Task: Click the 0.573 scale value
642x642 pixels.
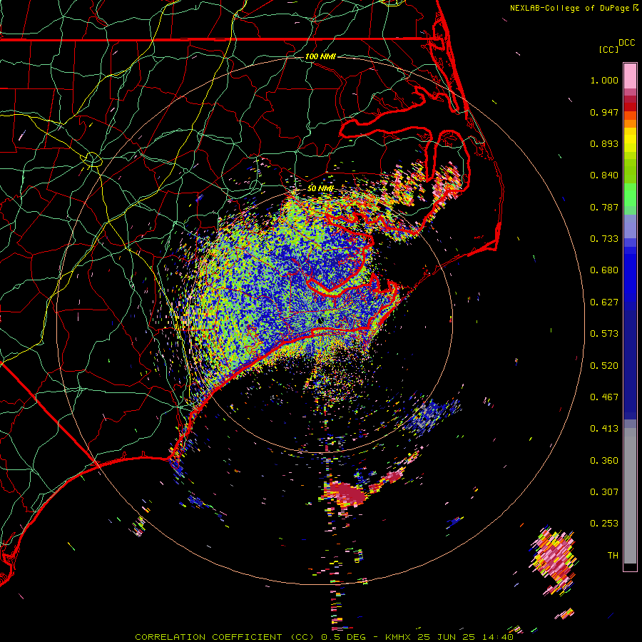Action: (x=604, y=334)
